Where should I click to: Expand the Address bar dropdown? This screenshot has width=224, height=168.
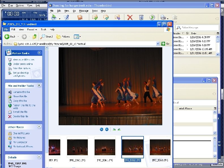[158, 44]
